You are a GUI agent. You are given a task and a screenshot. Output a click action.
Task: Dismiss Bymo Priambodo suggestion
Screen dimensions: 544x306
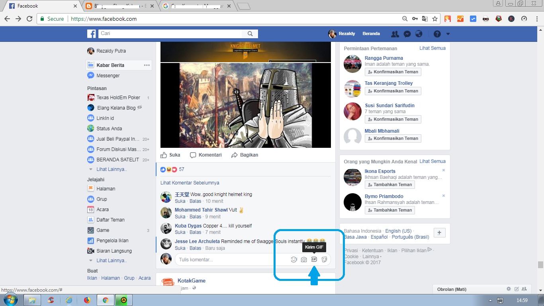444,196
